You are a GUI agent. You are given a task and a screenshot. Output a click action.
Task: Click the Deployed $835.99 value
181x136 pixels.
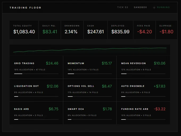(x=120, y=32)
